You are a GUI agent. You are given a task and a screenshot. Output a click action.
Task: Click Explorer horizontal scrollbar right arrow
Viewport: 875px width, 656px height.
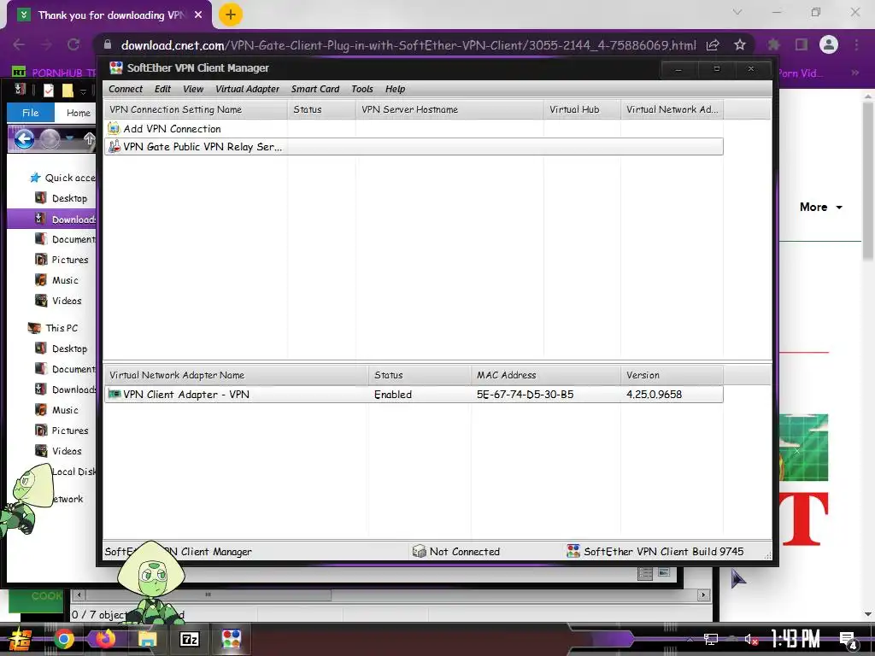click(x=703, y=594)
